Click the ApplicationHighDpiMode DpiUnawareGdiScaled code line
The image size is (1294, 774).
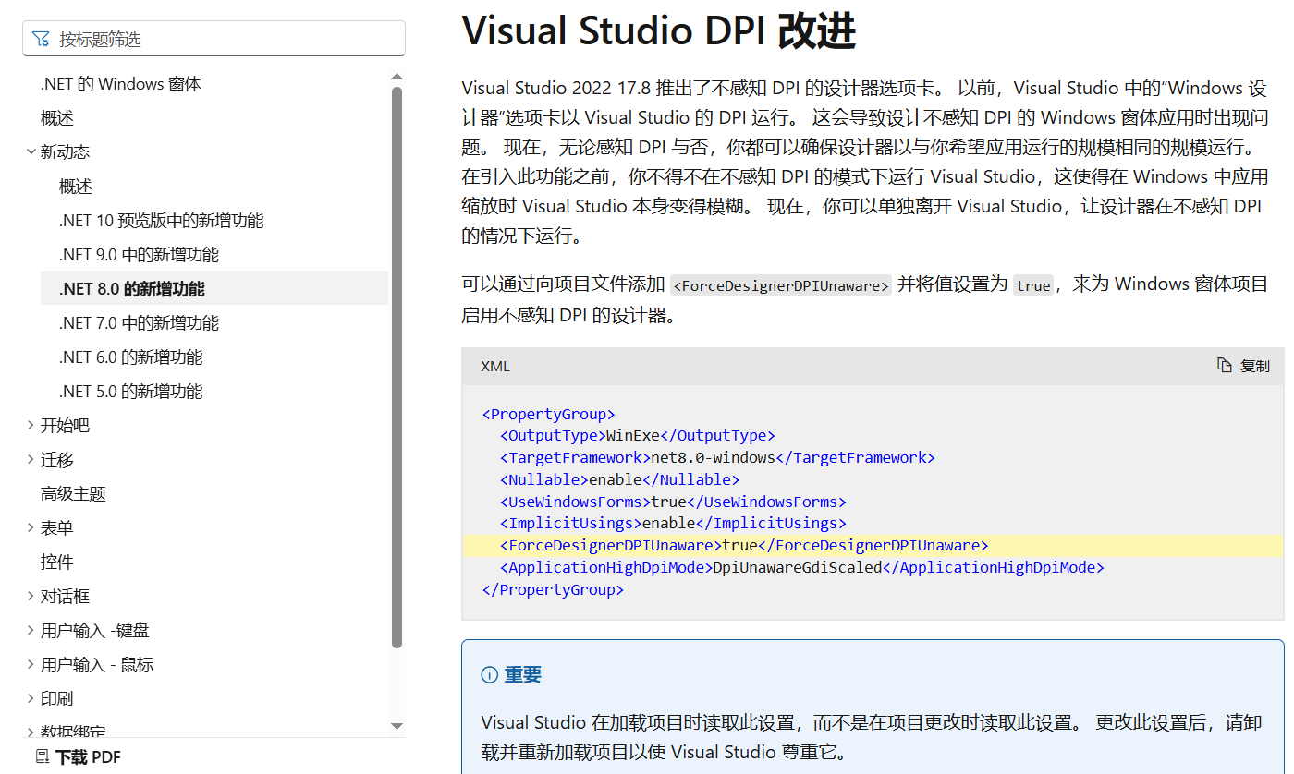(x=802, y=568)
